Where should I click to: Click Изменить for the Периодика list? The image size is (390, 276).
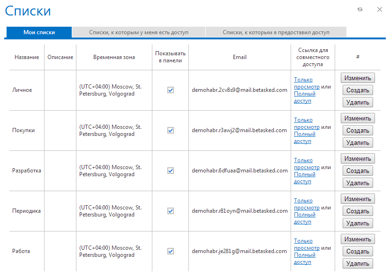click(358, 199)
